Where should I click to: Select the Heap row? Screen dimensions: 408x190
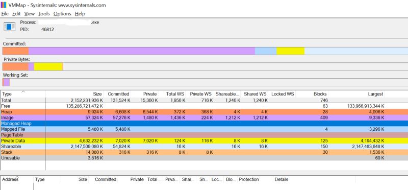pyautogui.click(x=204, y=112)
